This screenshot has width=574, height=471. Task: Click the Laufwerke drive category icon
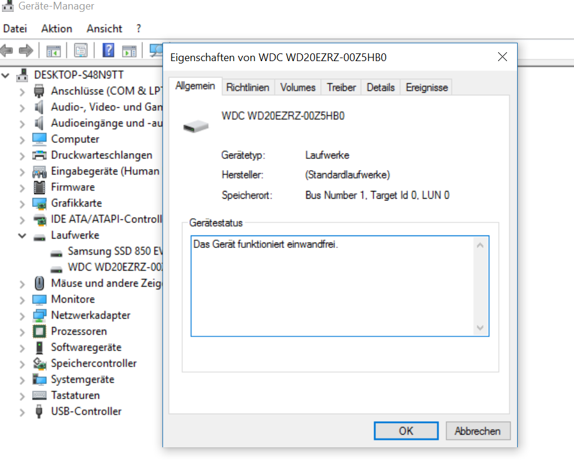coord(39,237)
